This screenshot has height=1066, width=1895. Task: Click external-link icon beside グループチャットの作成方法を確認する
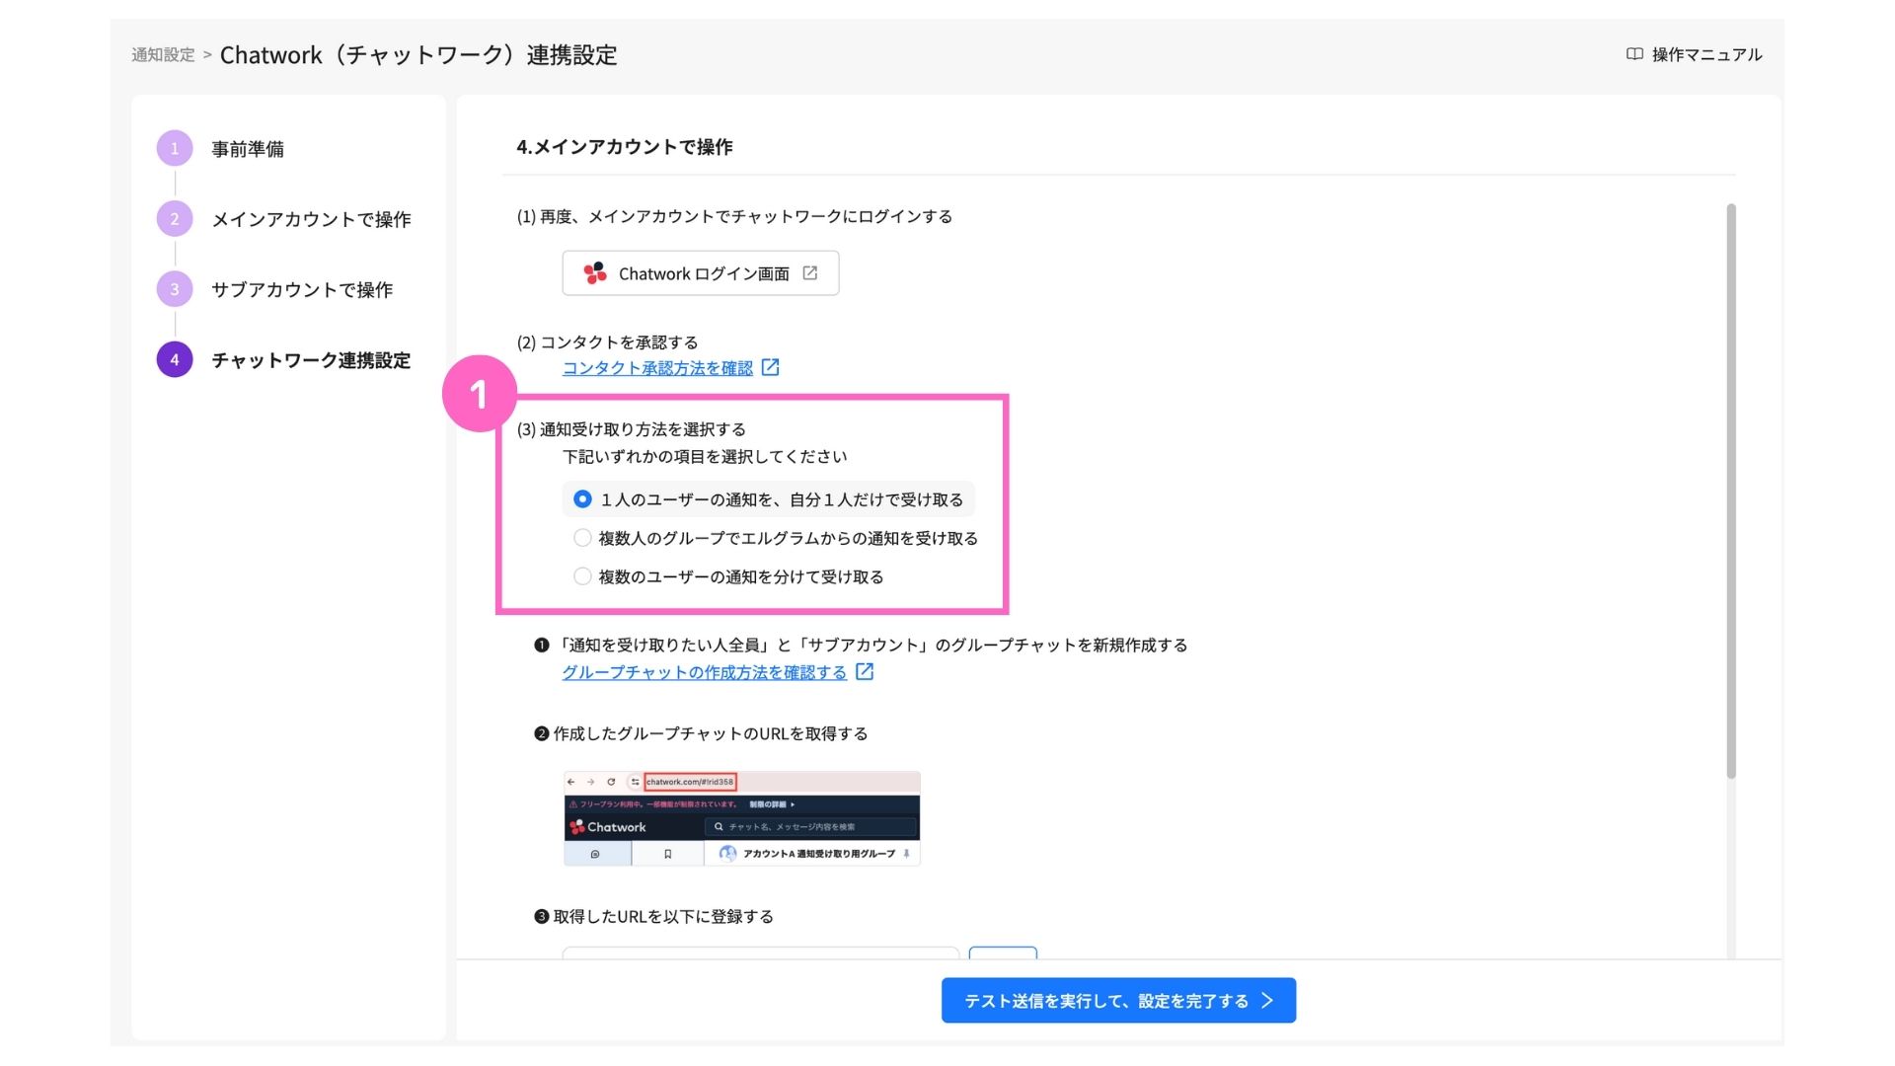click(x=865, y=671)
